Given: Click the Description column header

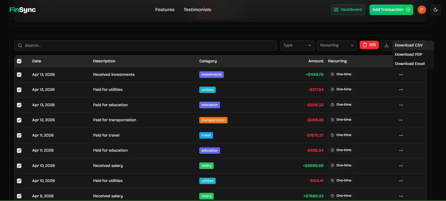Looking at the screenshot, I should (104, 61).
